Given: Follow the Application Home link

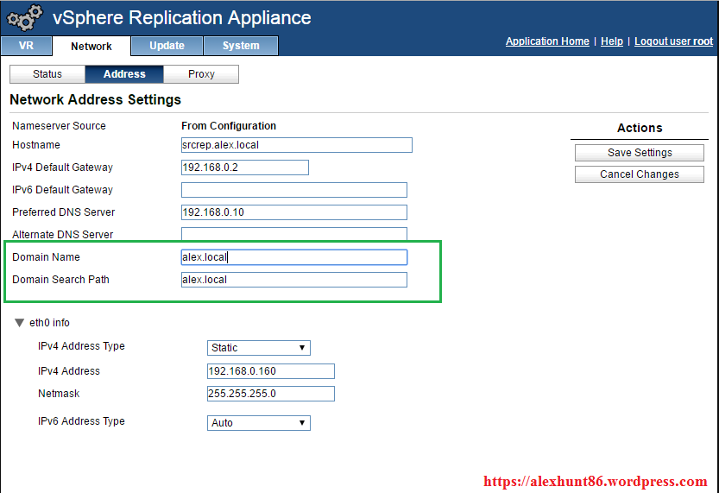Looking at the screenshot, I should coord(547,41).
